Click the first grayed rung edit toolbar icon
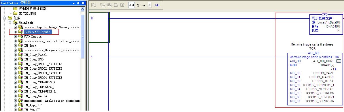Image resolution: width=344 pixels, height=112 pixels. (x=94, y=5)
